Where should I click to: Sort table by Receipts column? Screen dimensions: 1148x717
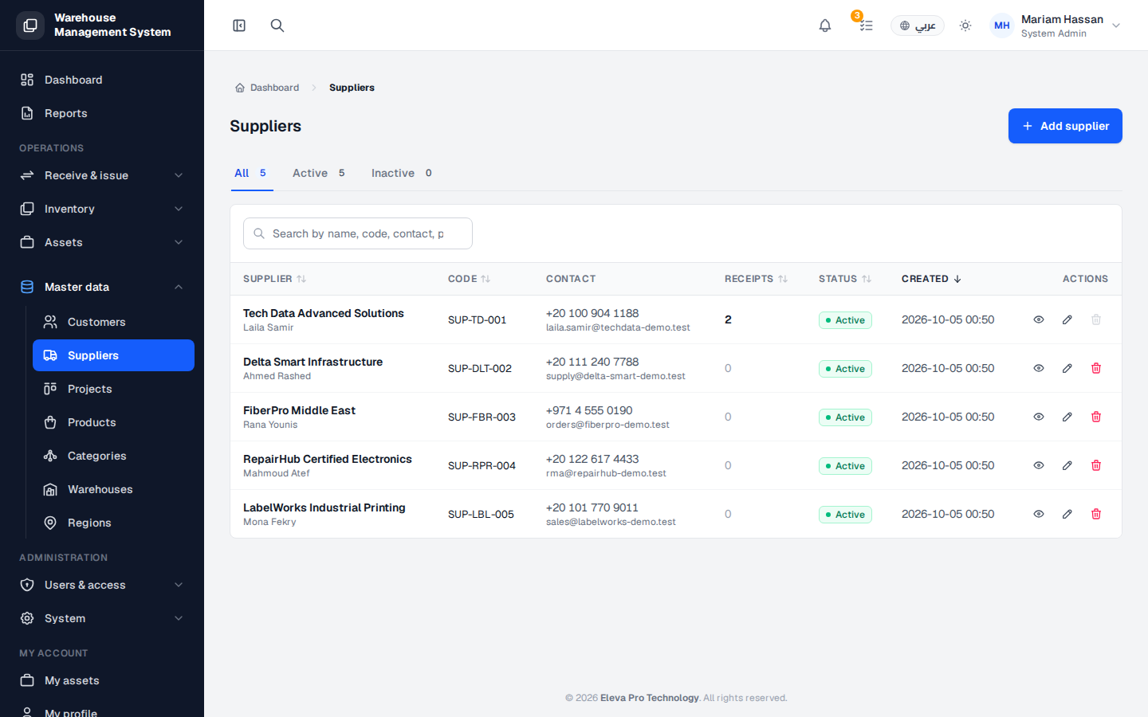pos(756,279)
